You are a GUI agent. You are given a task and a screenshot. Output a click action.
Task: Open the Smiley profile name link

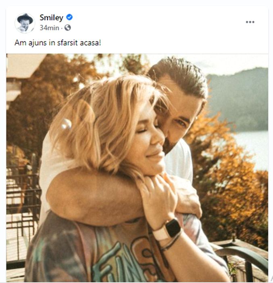coord(51,17)
